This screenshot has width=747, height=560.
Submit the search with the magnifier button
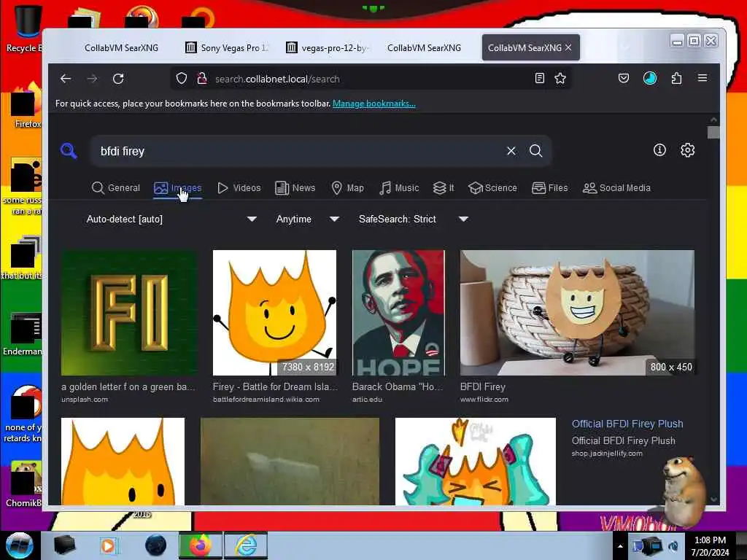[536, 151]
